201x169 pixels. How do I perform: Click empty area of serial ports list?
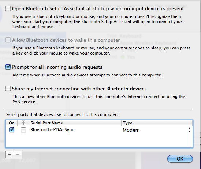pos(99,140)
